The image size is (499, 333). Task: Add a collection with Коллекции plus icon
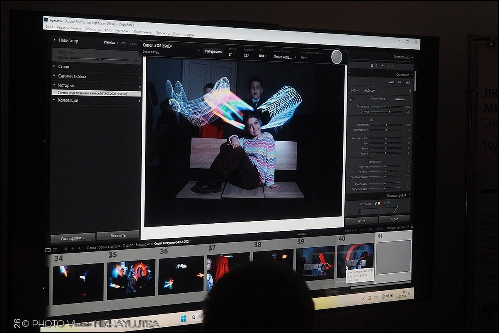point(140,101)
